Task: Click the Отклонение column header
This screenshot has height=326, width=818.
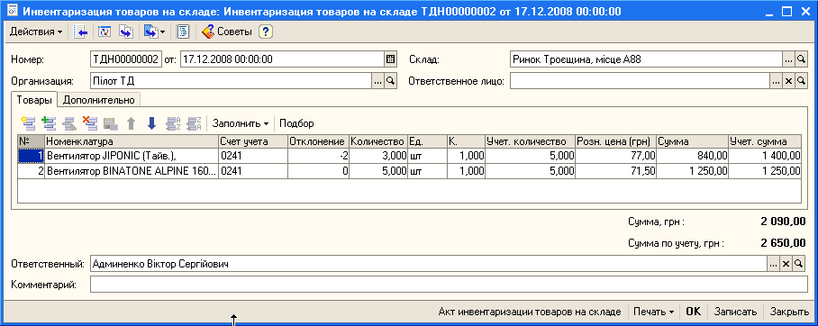Action: (x=318, y=141)
